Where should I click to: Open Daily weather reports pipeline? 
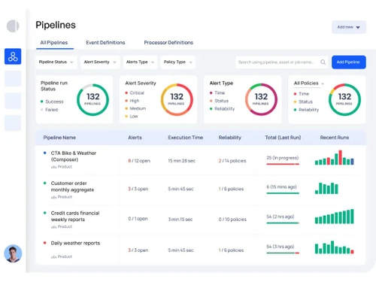point(75,243)
